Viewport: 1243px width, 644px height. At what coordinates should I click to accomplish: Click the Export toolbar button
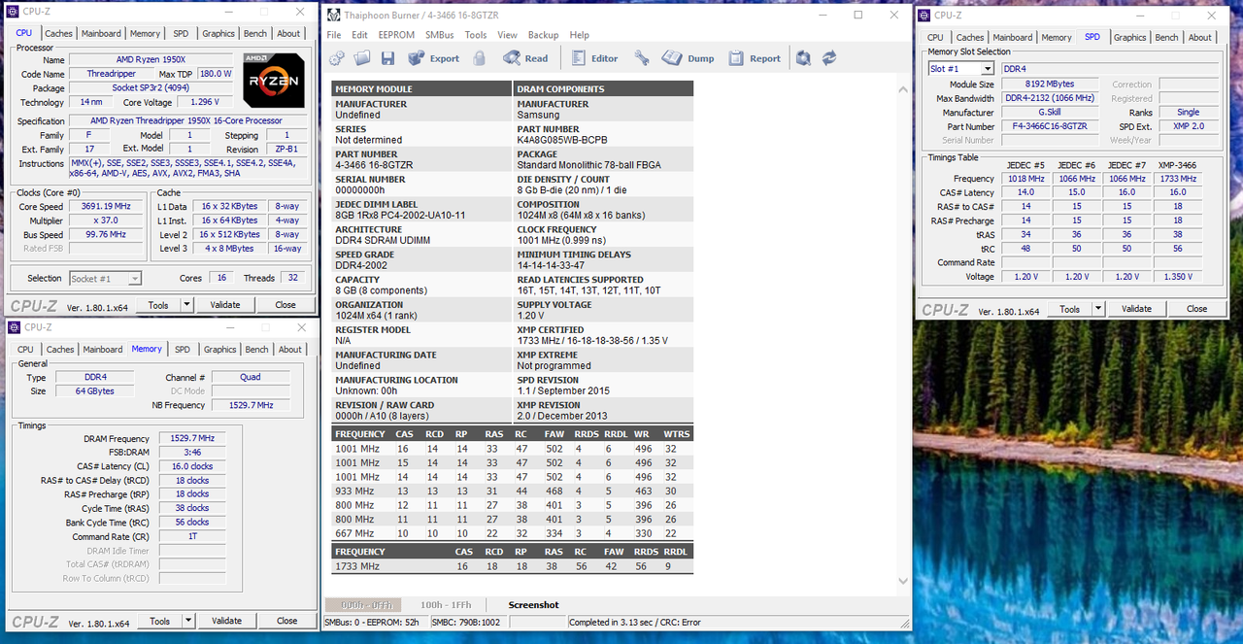433,58
